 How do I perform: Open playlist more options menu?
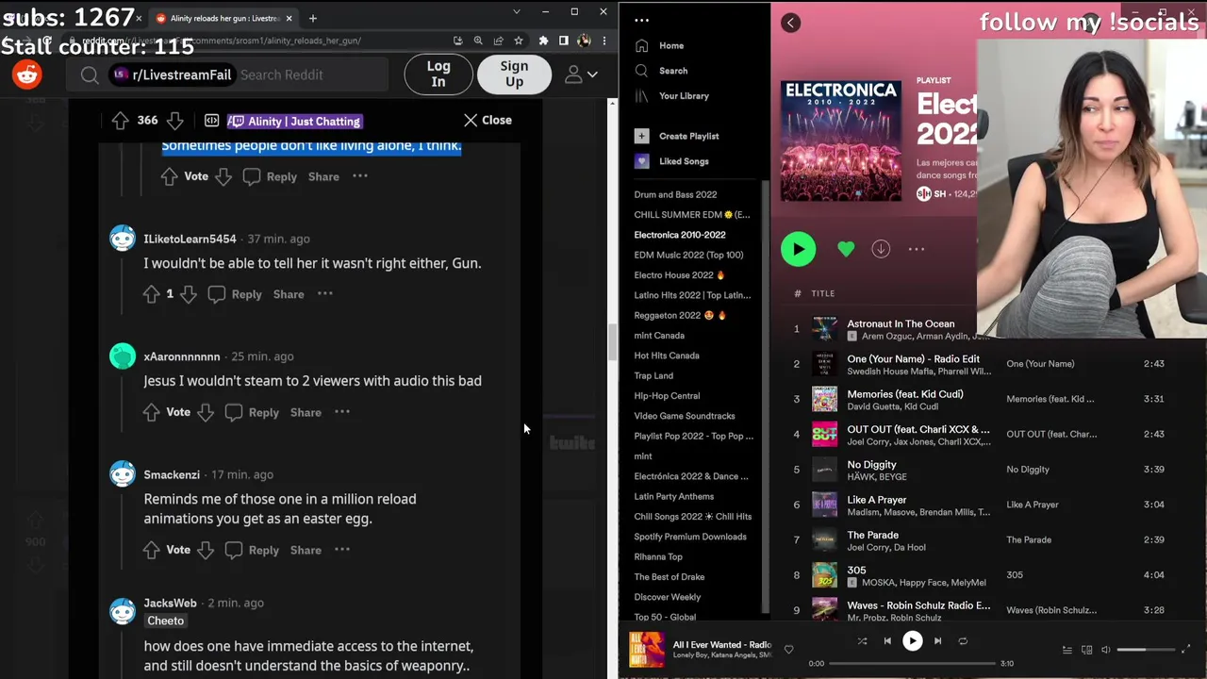[x=916, y=249]
